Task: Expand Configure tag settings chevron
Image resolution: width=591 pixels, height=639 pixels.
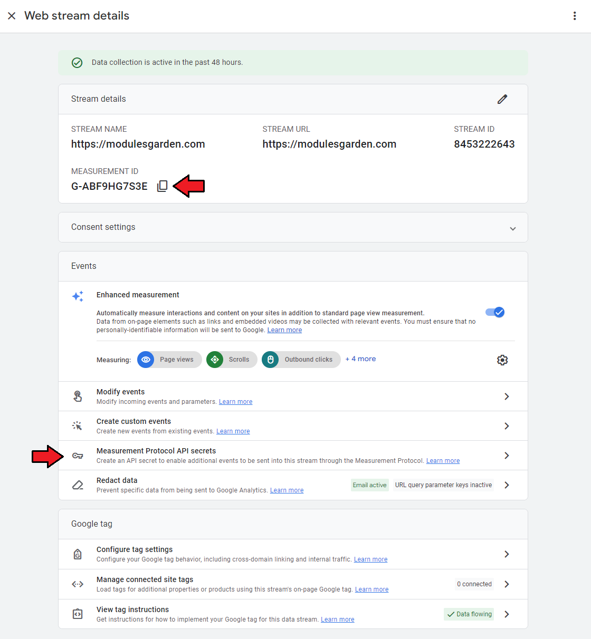Action: click(x=507, y=554)
